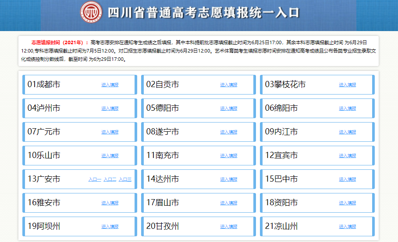Click the red circular exam authority logo

click(91, 12)
